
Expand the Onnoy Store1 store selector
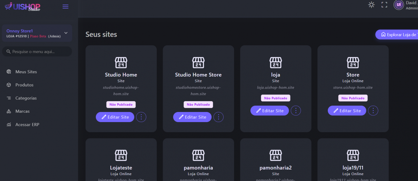point(66,33)
